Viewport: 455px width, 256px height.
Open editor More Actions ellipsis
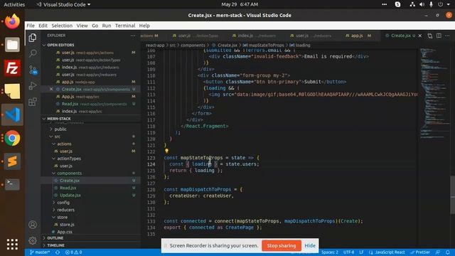coord(447,36)
